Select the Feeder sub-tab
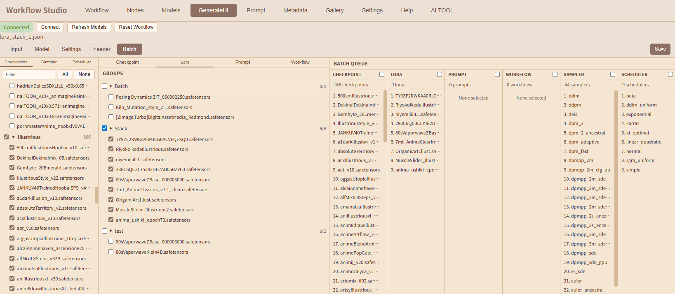The width and height of the screenshot is (675, 294). click(102, 49)
